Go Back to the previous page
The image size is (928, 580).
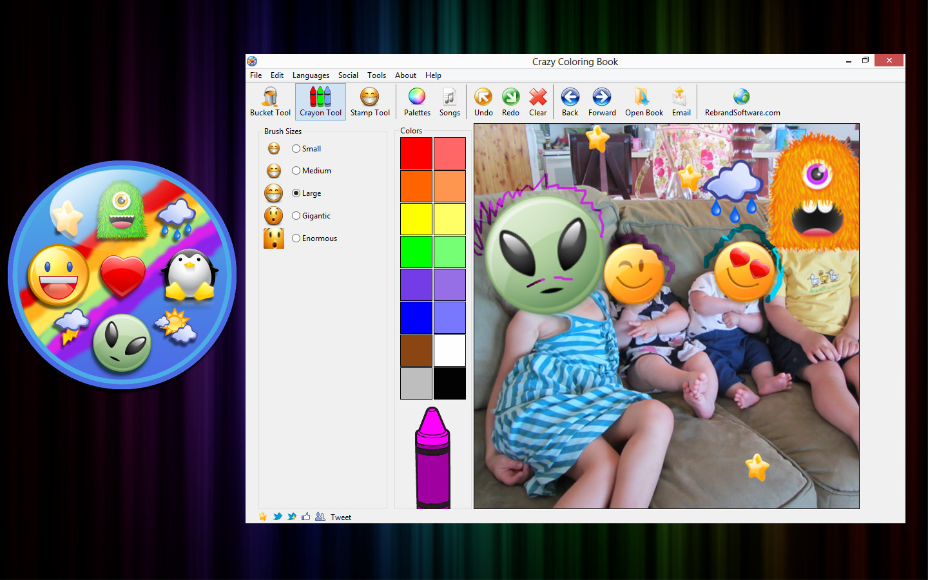pyautogui.click(x=570, y=102)
